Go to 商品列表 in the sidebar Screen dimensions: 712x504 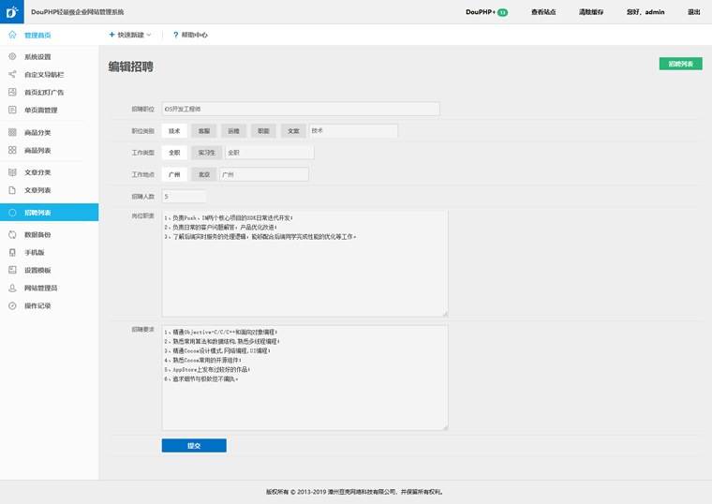37,150
